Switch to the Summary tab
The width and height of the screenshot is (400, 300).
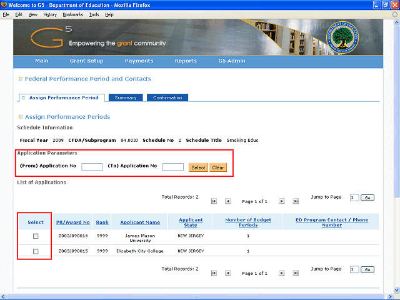[126, 97]
